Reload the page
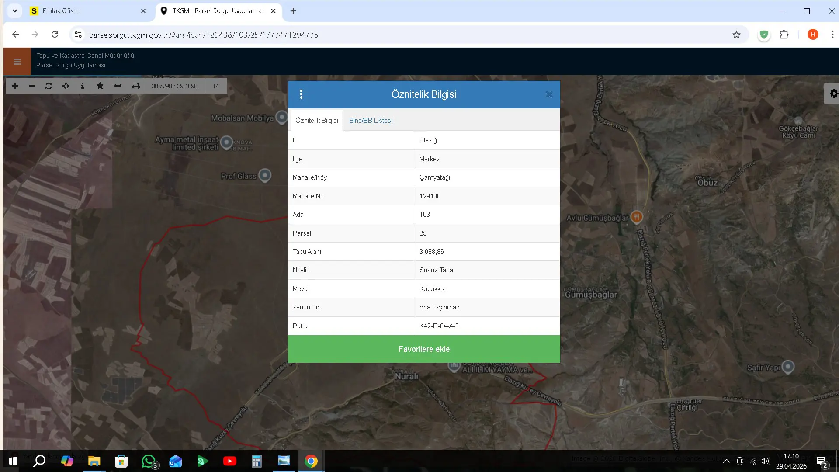 [x=55, y=35]
